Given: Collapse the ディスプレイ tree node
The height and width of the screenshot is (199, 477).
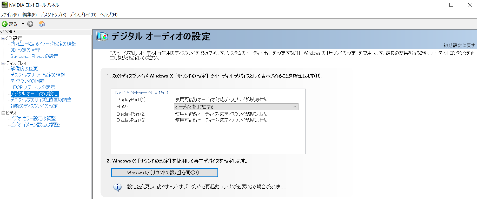Looking at the screenshot, I should pyautogui.click(x=3, y=63).
